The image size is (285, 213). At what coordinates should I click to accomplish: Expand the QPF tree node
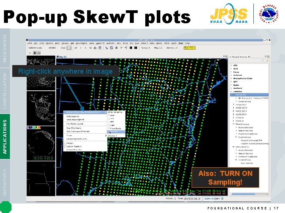(231, 82)
